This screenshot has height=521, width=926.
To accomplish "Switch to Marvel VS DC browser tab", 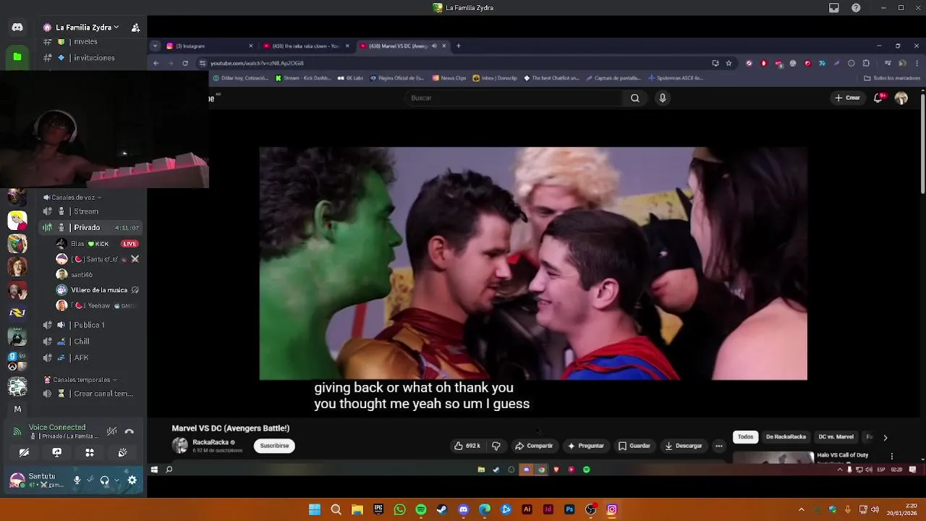I will click(402, 46).
